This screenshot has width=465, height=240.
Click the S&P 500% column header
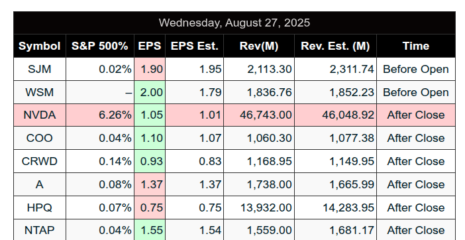pyautogui.click(x=100, y=46)
